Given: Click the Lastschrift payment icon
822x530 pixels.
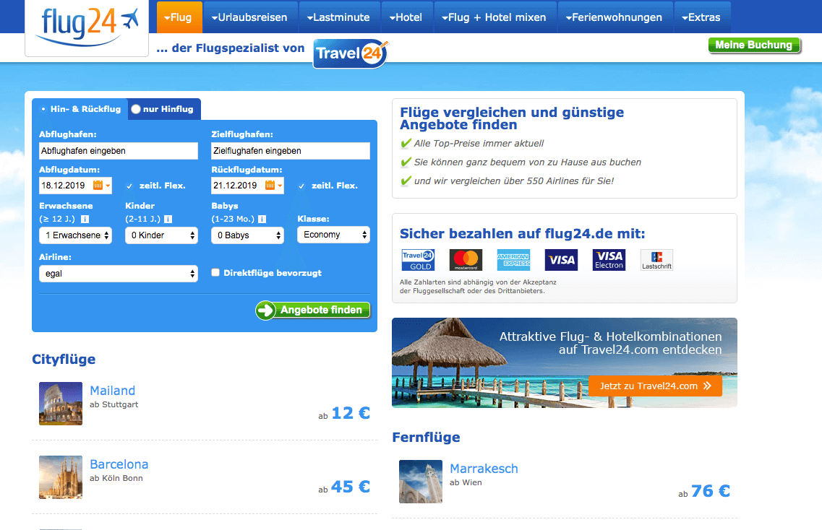Looking at the screenshot, I should coord(657,260).
